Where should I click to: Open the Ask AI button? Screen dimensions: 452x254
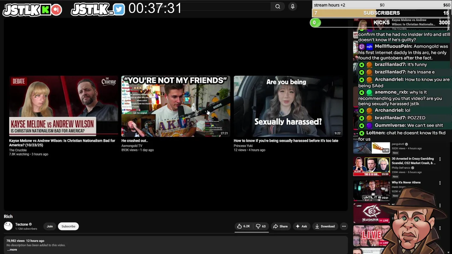click(301, 226)
